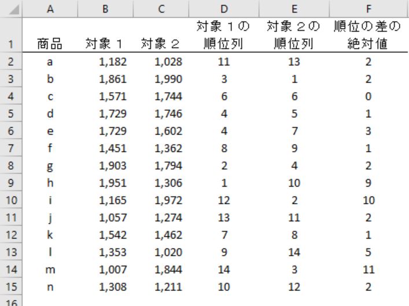Select row 12 header
This screenshot has height=306, width=409.
[11, 234]
